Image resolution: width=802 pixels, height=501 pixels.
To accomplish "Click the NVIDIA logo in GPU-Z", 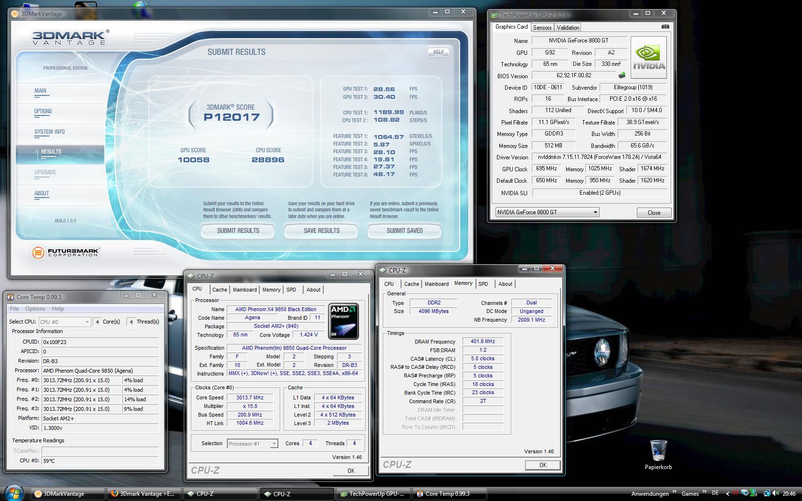I will pyautogui.click(x=649, y=58).
